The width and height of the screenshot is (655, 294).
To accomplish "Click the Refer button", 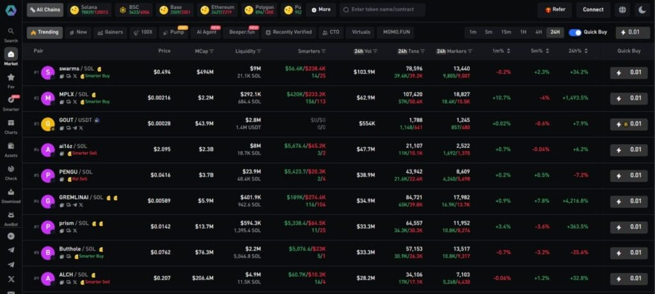I will point(555,10).
